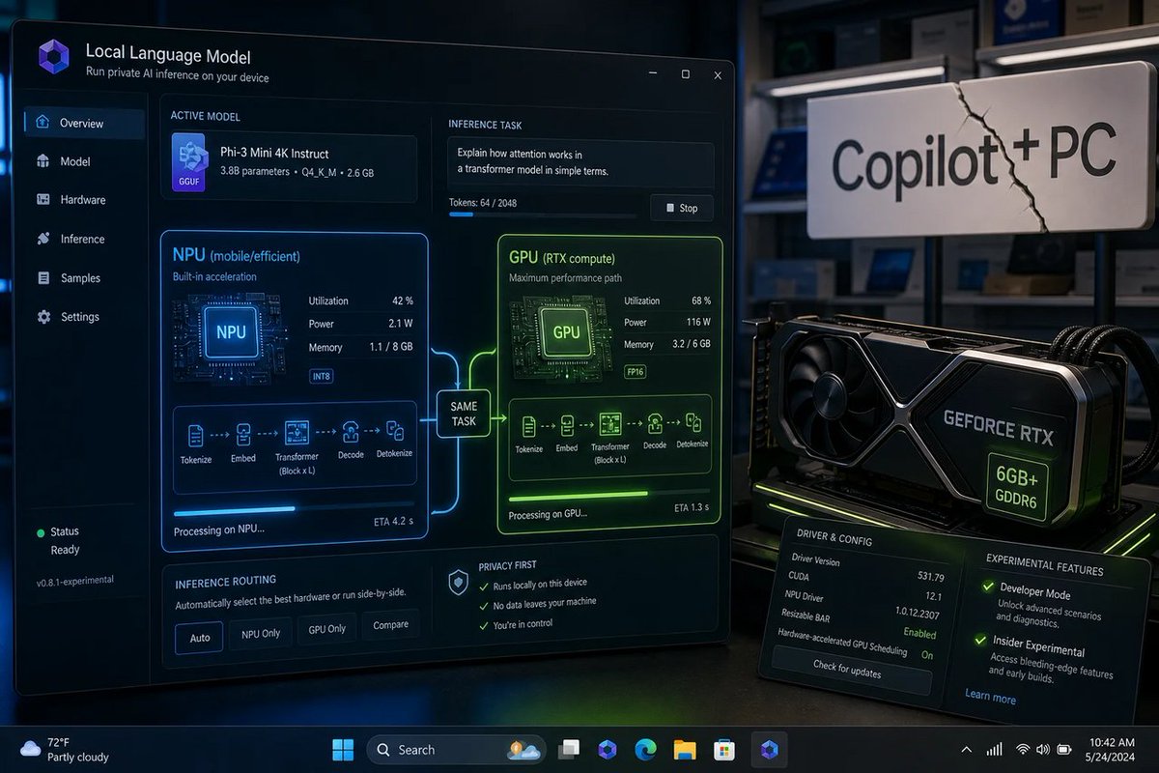This screenshot has width=1159, height=773.
Task: Open File Explorer from the taskbar
Action: [x=685, y=749]
